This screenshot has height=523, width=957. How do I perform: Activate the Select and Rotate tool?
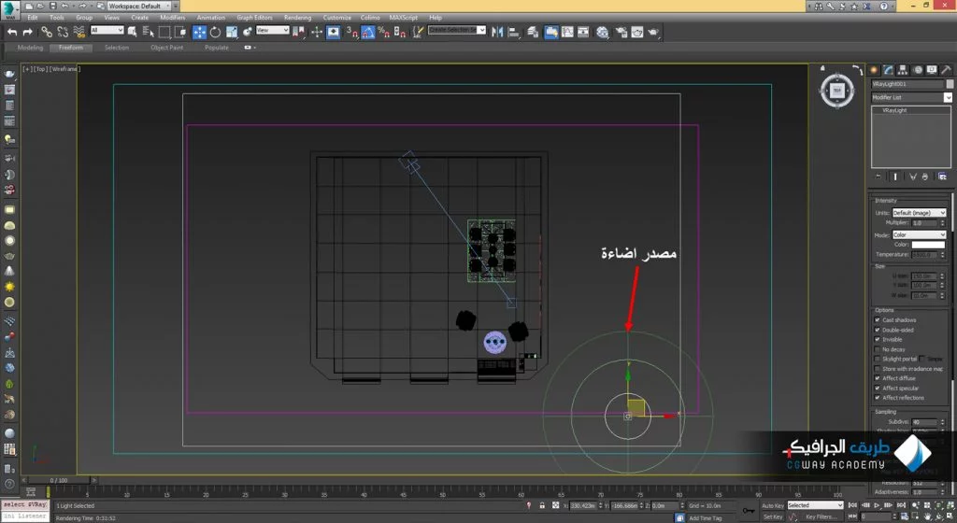click(x=215, y=32)
